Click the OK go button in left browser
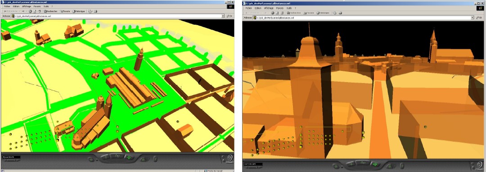The width and height of the screenshot is (486, 172). pos(229,16)
